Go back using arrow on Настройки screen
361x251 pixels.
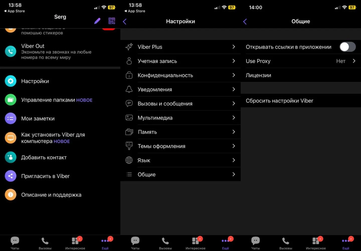click(125, 22)
